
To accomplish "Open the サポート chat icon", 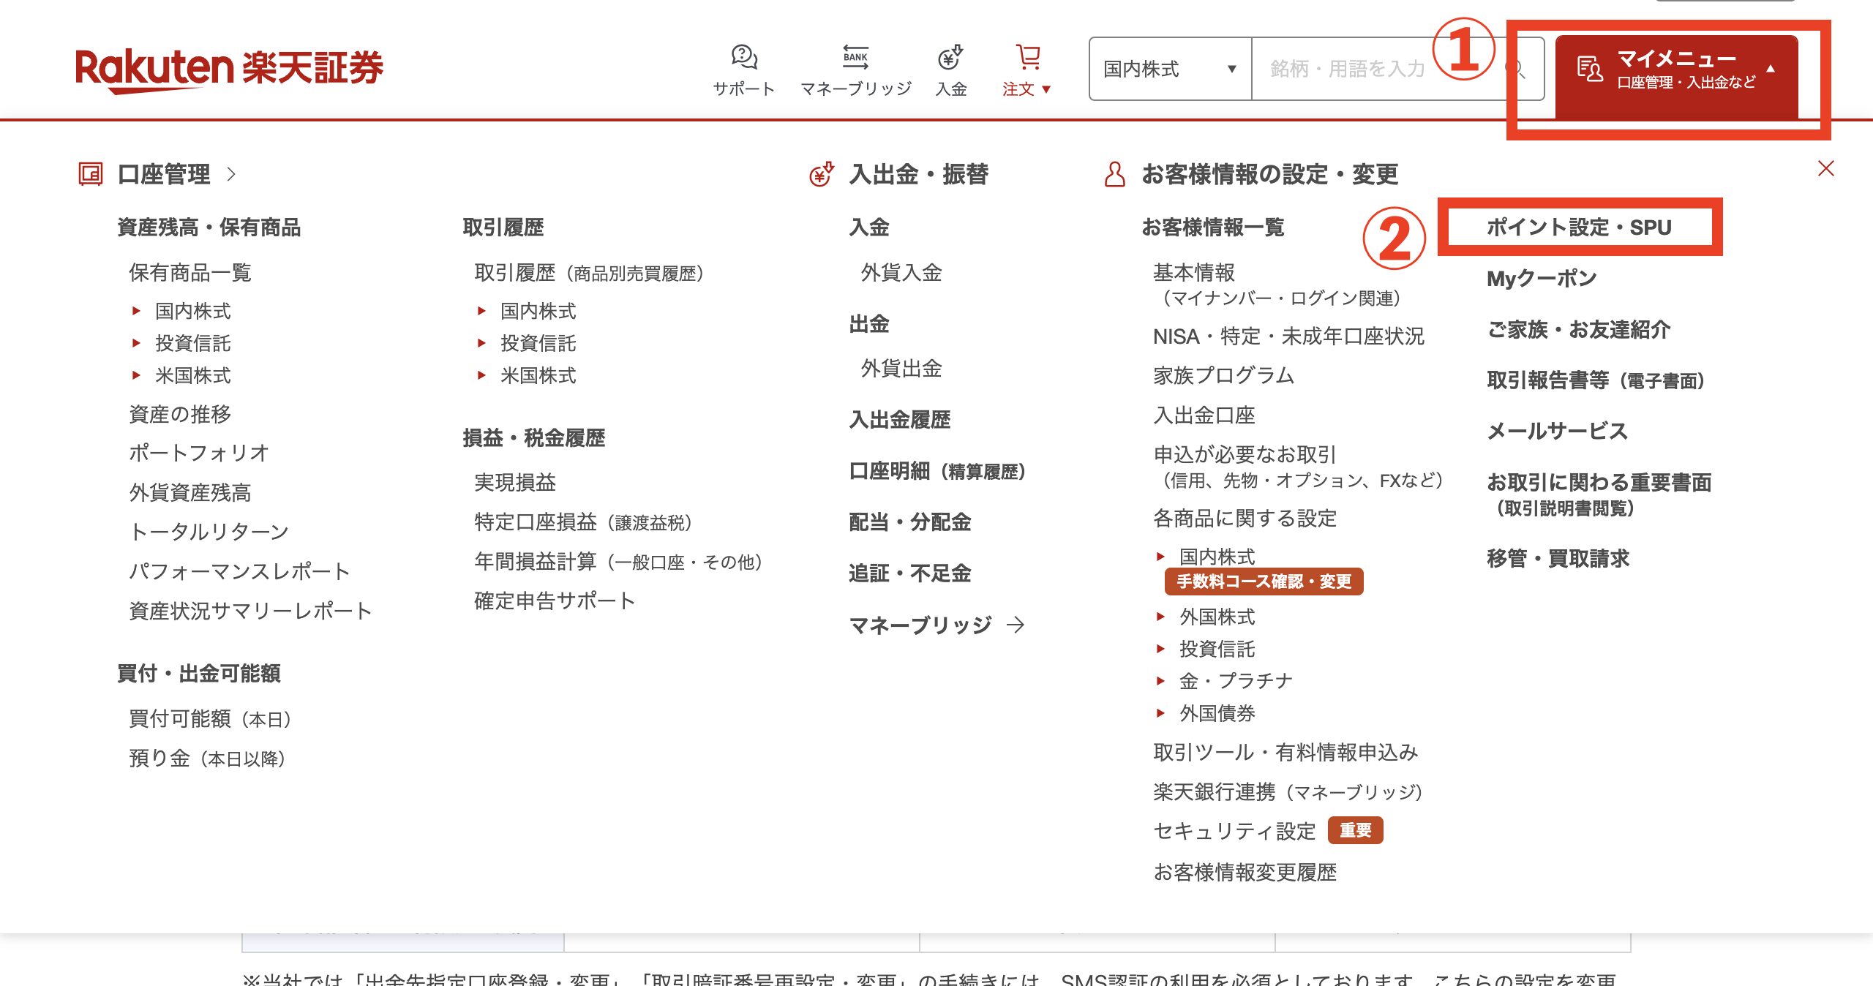I will click(x=743, y=57).
